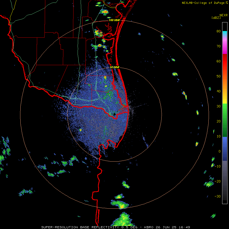The image size is (229, 229).
Task: Click the 60 value on dBZ scale
Action: pyautogui.click(x=219, y=61)
